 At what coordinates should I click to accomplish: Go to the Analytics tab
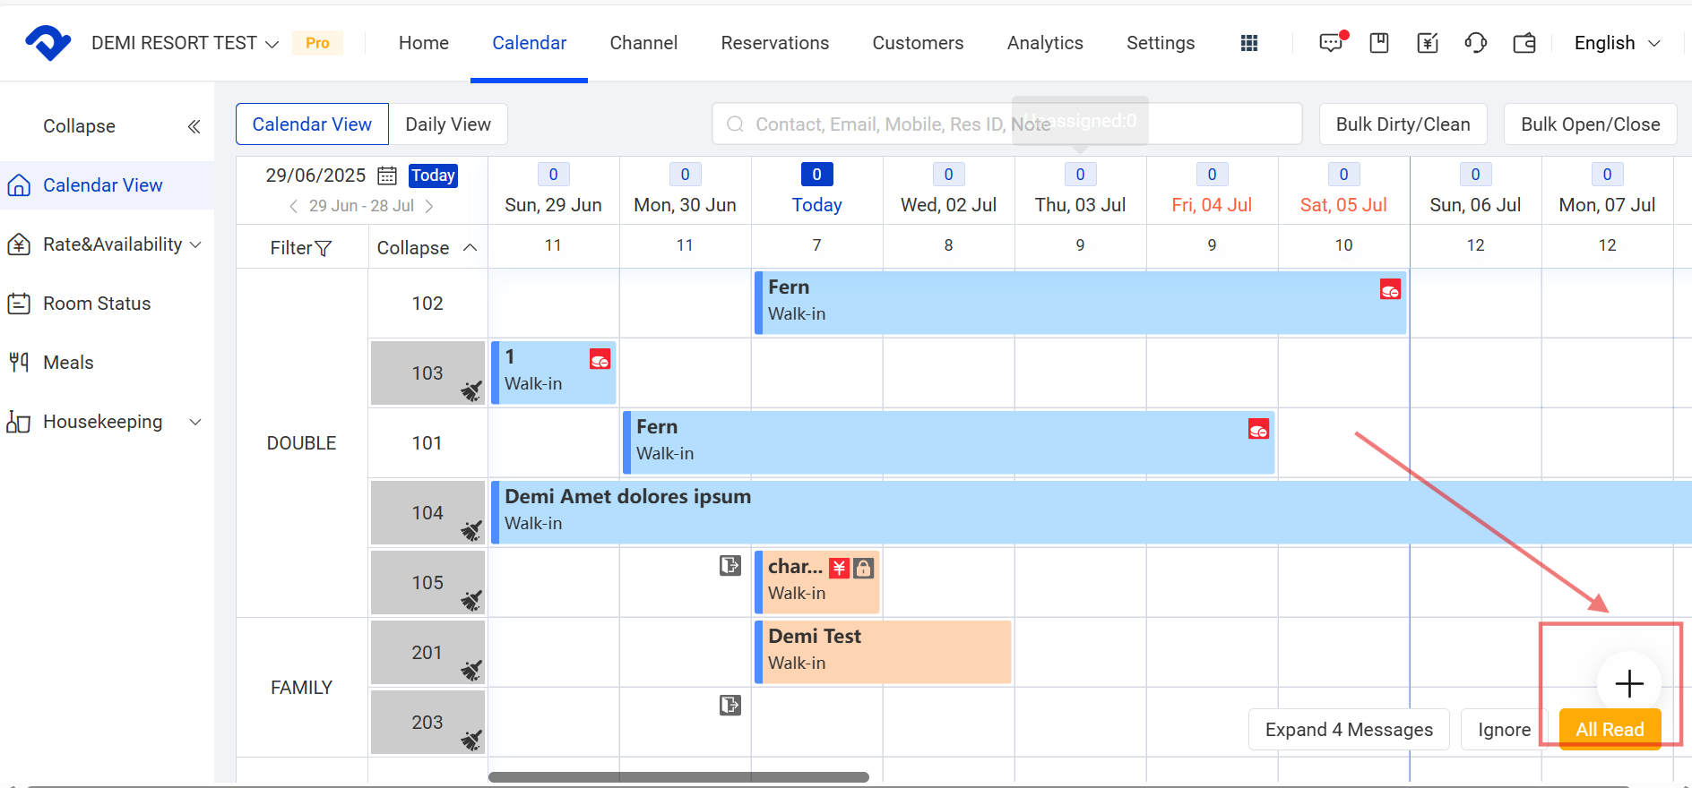tap(1044, 43)
